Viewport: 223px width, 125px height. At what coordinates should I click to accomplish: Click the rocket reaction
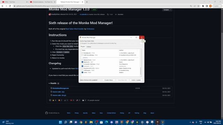tap(78, 100)
